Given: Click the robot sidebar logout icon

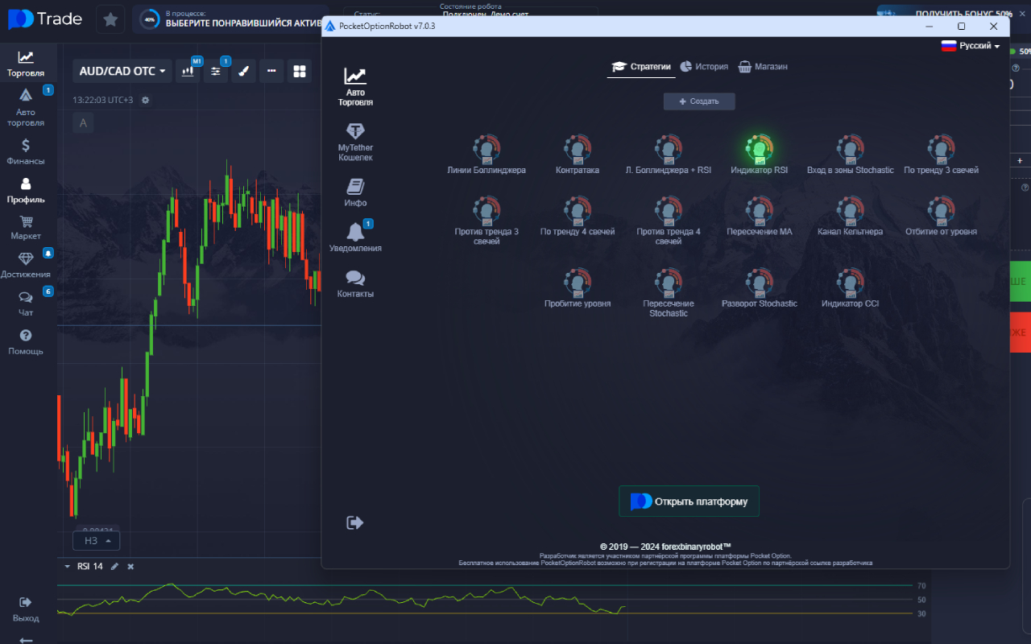Looking at the screenshot, I should (x=355, y=522).
